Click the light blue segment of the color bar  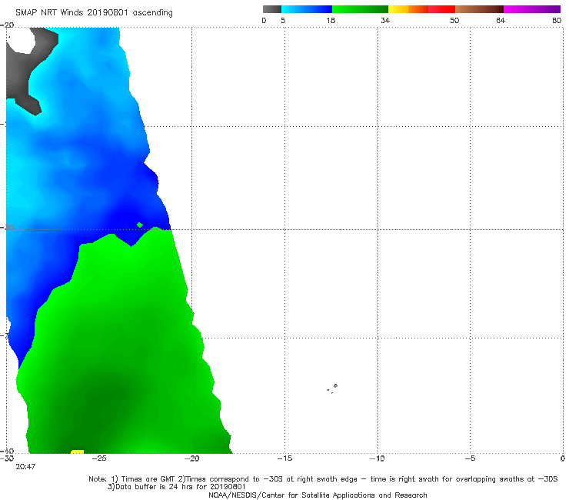307,9
